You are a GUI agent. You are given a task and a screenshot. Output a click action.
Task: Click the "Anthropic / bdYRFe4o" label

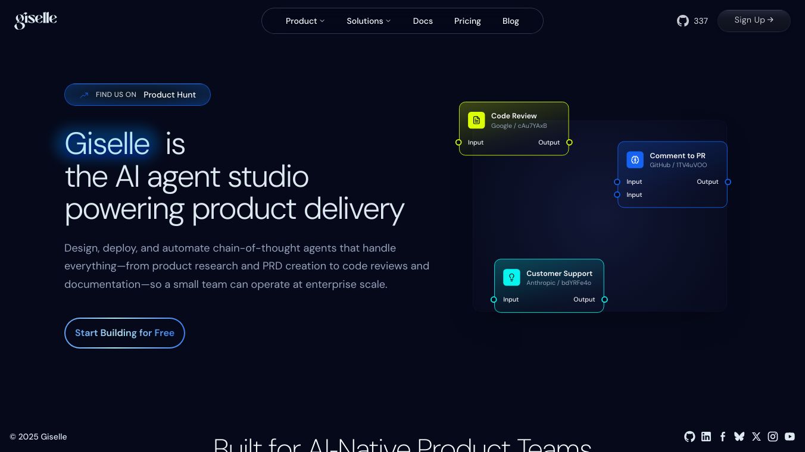tap(558, 282)
